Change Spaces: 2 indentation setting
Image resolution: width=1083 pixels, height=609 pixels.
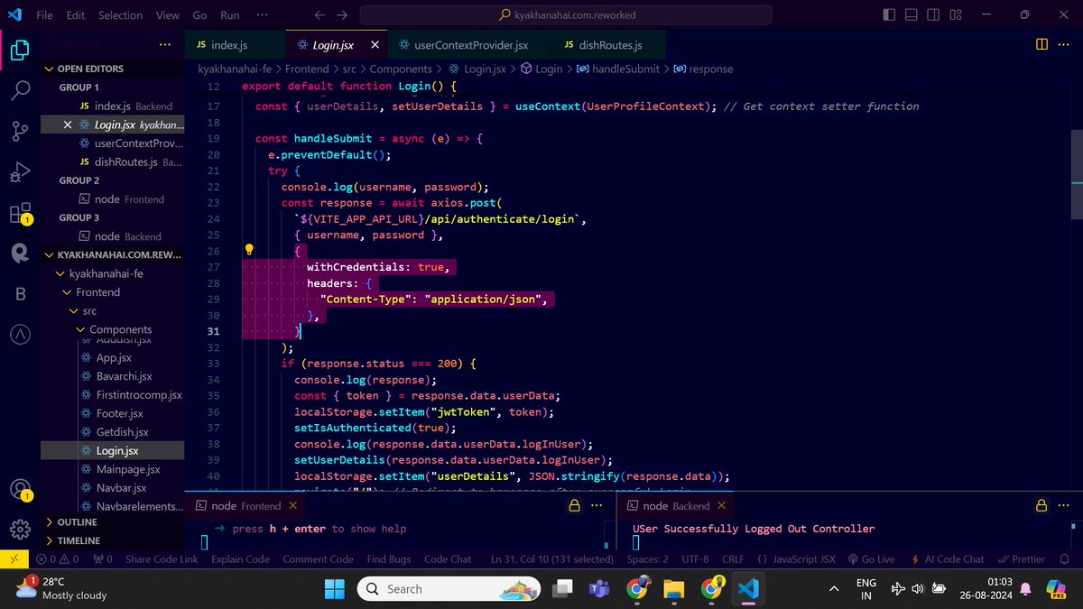[648, 559]
